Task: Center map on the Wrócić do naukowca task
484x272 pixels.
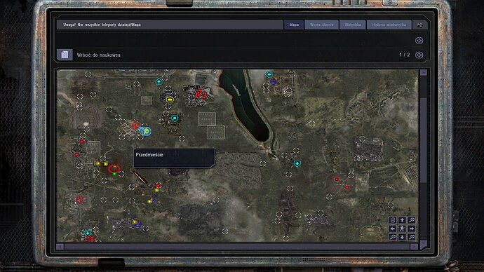Action: [419, 55]
